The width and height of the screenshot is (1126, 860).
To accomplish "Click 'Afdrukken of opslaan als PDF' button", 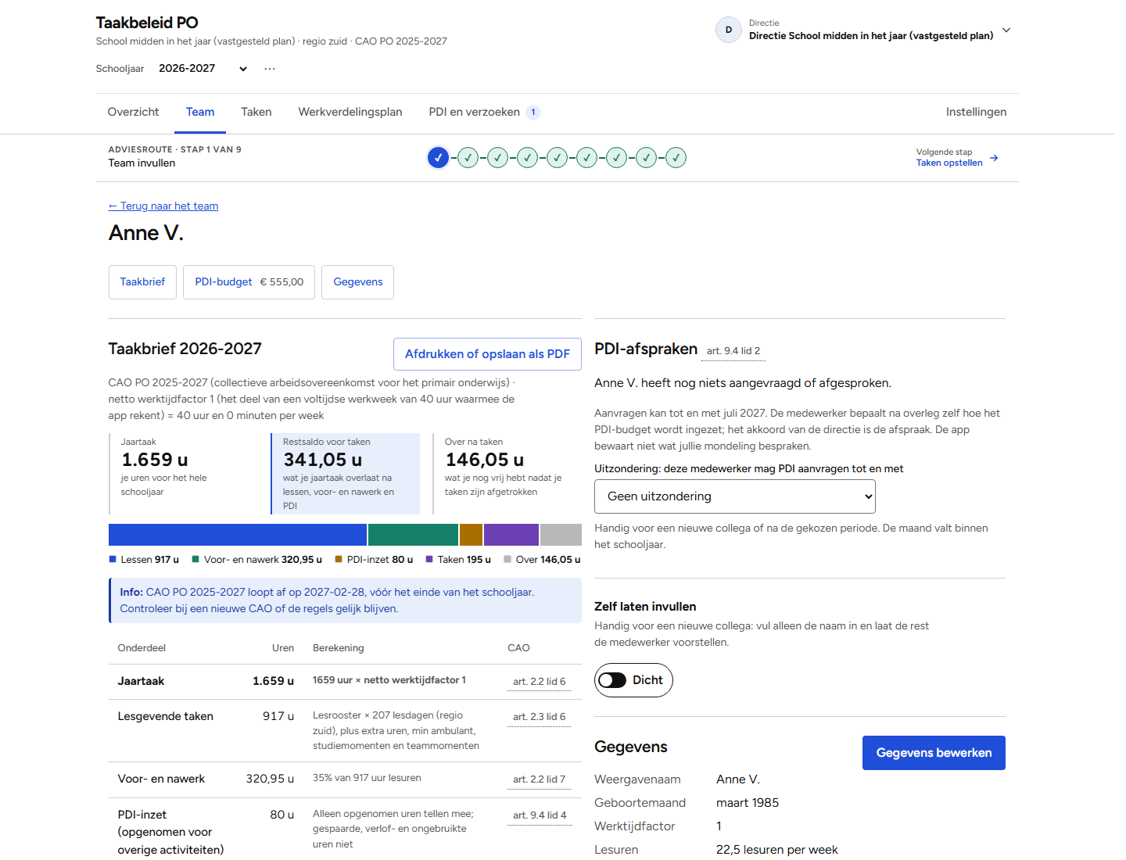I will click(487, 354).
